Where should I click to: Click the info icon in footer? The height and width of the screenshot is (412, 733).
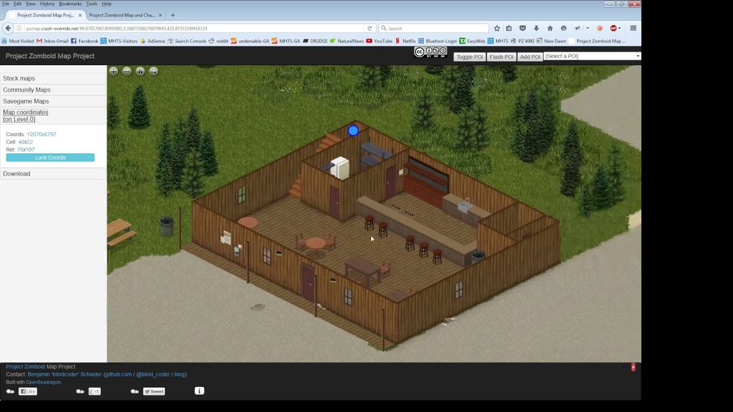click(199, 391)
